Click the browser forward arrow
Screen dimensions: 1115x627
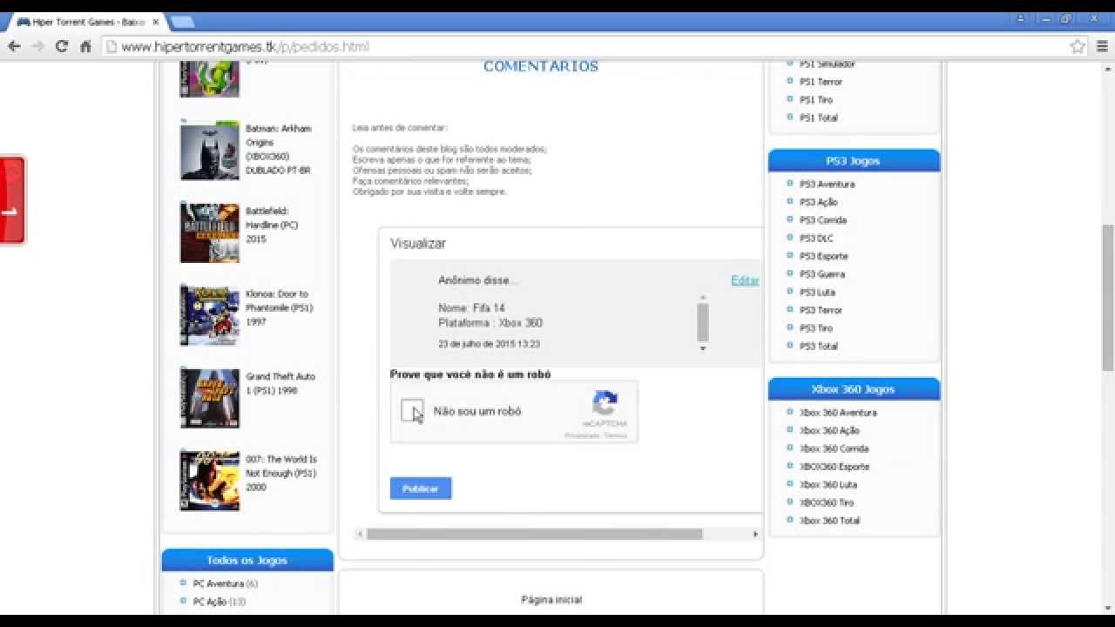(37, 47)
